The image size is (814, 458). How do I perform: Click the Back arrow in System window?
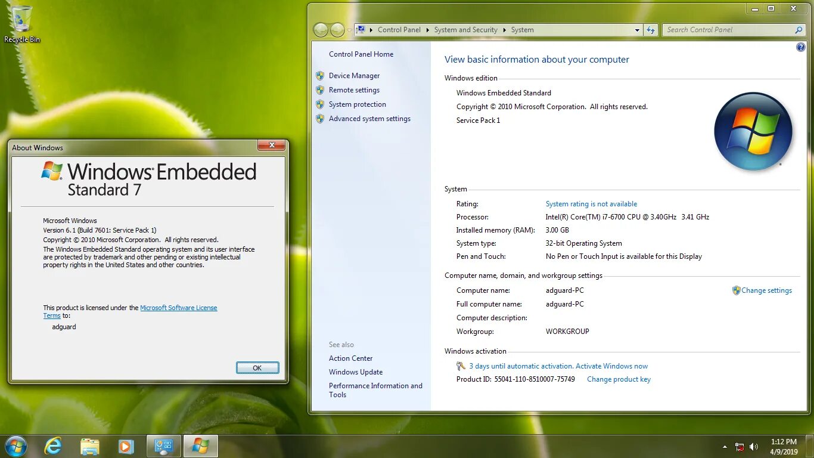(321, 30)
